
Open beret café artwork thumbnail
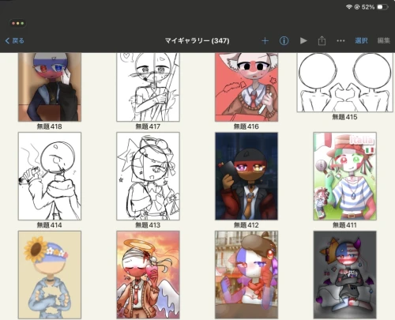(x=246, y=275)
